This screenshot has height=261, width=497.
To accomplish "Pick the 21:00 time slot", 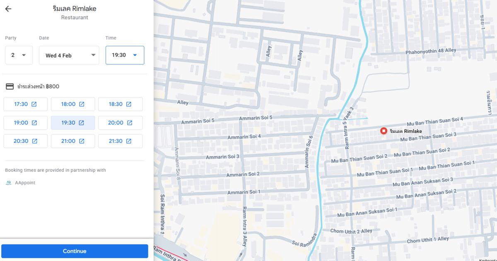I will pos(72,141).
